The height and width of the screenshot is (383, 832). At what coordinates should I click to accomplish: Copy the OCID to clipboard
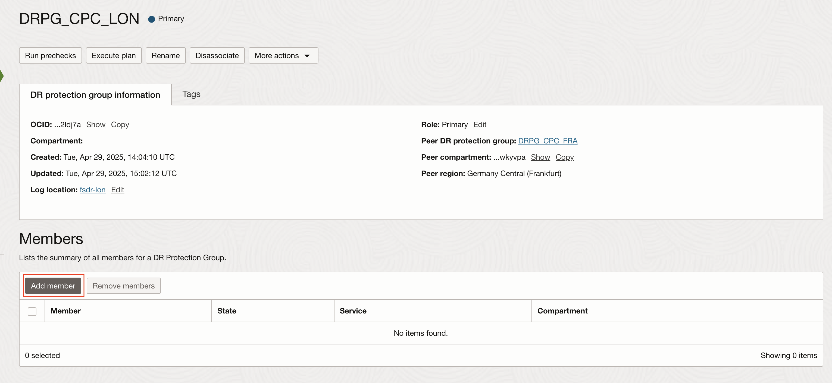(120, 125)
